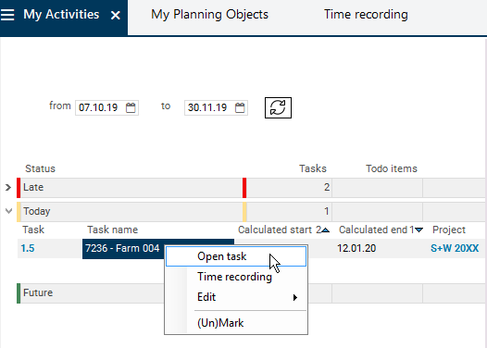Viewport: 487px width, 348px height.
Task: Choose Time recording in context menu
Action: [236, 277]
